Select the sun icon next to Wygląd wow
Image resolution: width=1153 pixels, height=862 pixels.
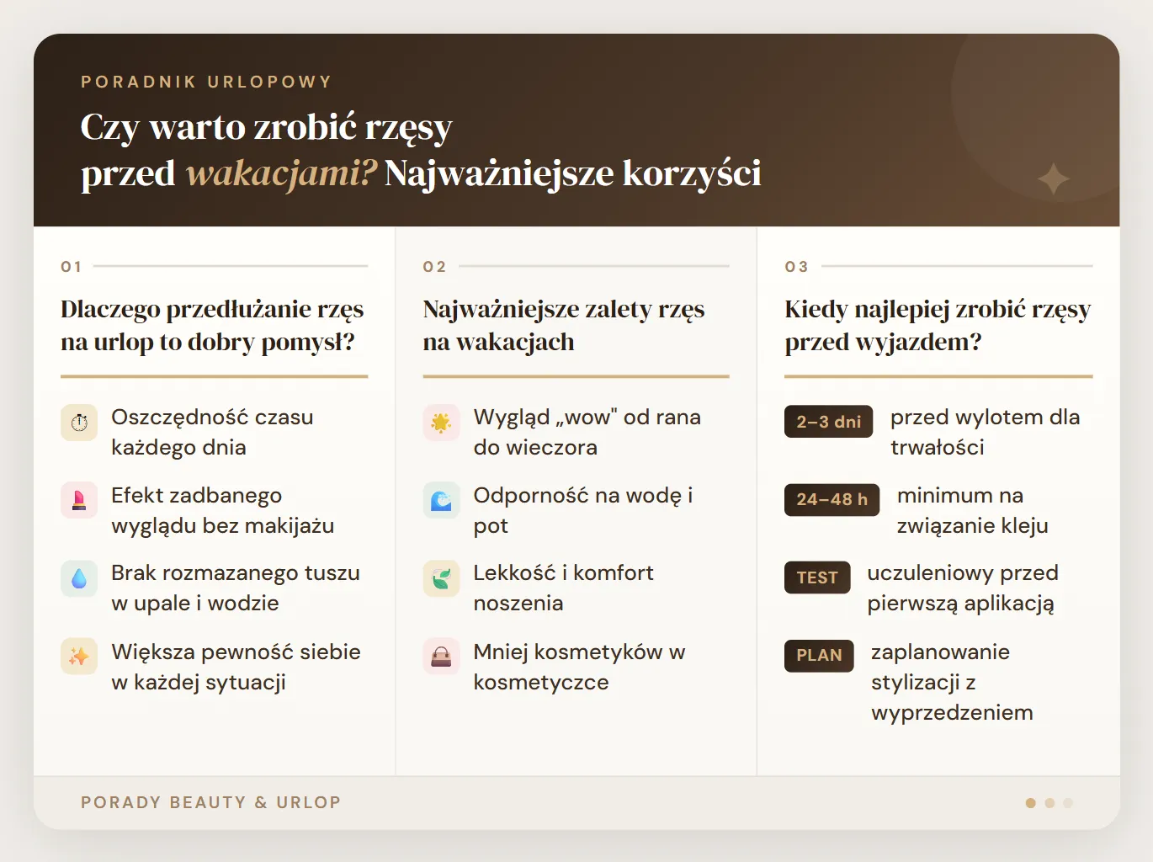coord(441,423)
